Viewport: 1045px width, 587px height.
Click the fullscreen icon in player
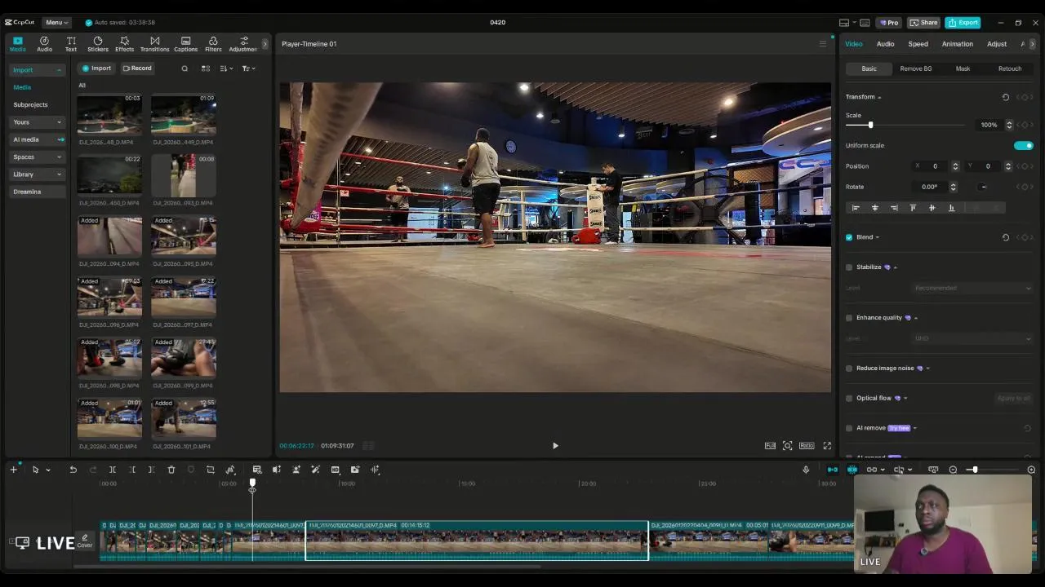(x=827, y=446)
